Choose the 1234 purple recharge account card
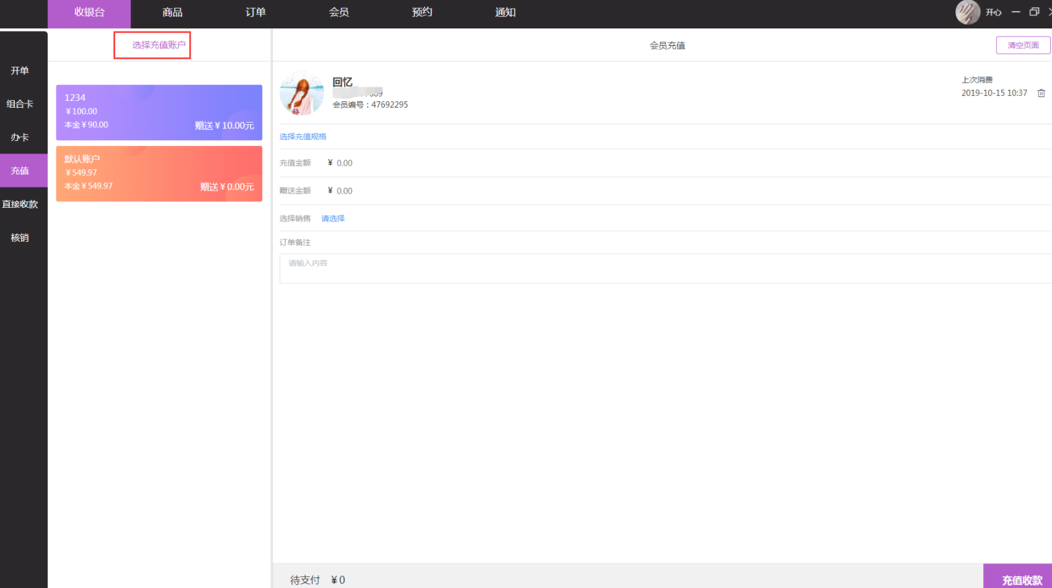 (x=159, y=112)
